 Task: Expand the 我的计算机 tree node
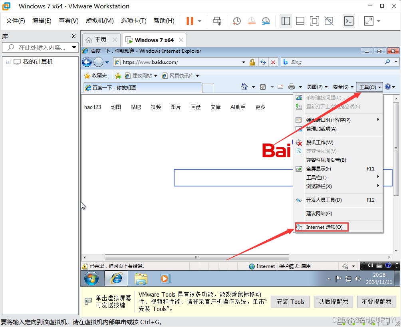coord(8,62)
